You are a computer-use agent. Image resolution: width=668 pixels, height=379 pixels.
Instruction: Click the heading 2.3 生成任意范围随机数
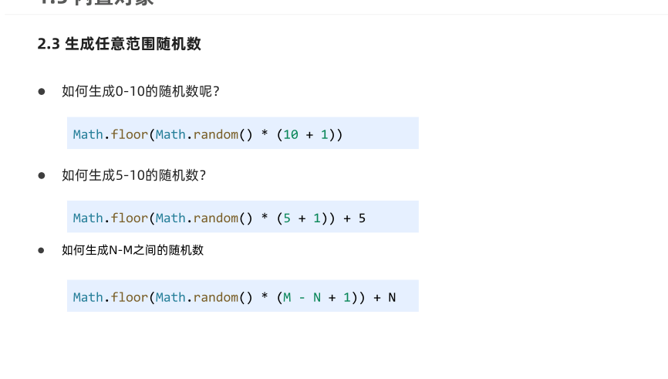point(119,44)
